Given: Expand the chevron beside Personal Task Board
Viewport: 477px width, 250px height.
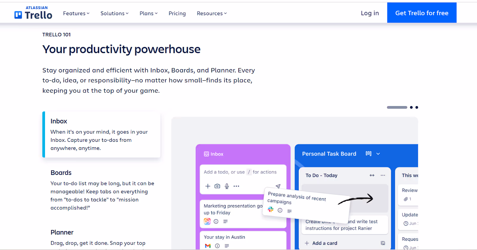Looking at the screenshot, I should click(x=378, y=154).
